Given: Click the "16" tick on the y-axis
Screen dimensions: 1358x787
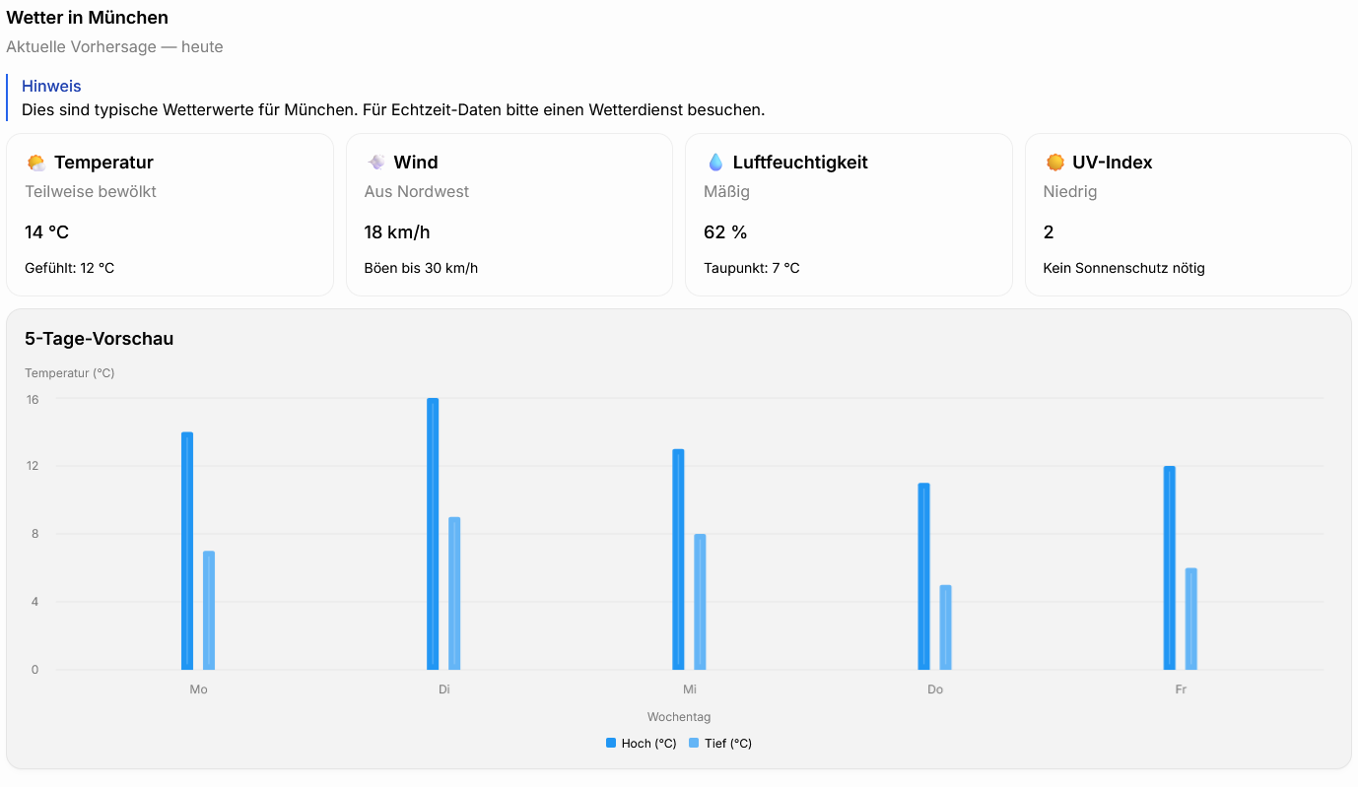Looking at the screenshot, I should click(33, 399).
